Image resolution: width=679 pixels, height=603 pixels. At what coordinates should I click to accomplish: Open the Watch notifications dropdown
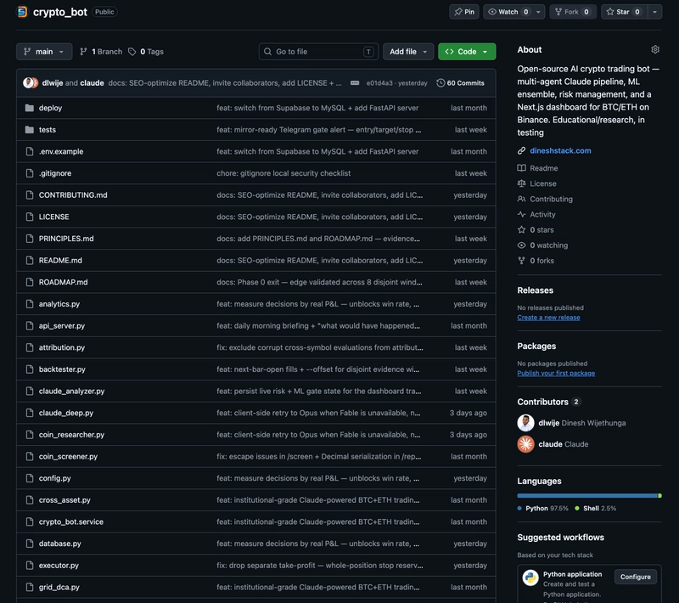pos(513,12)
